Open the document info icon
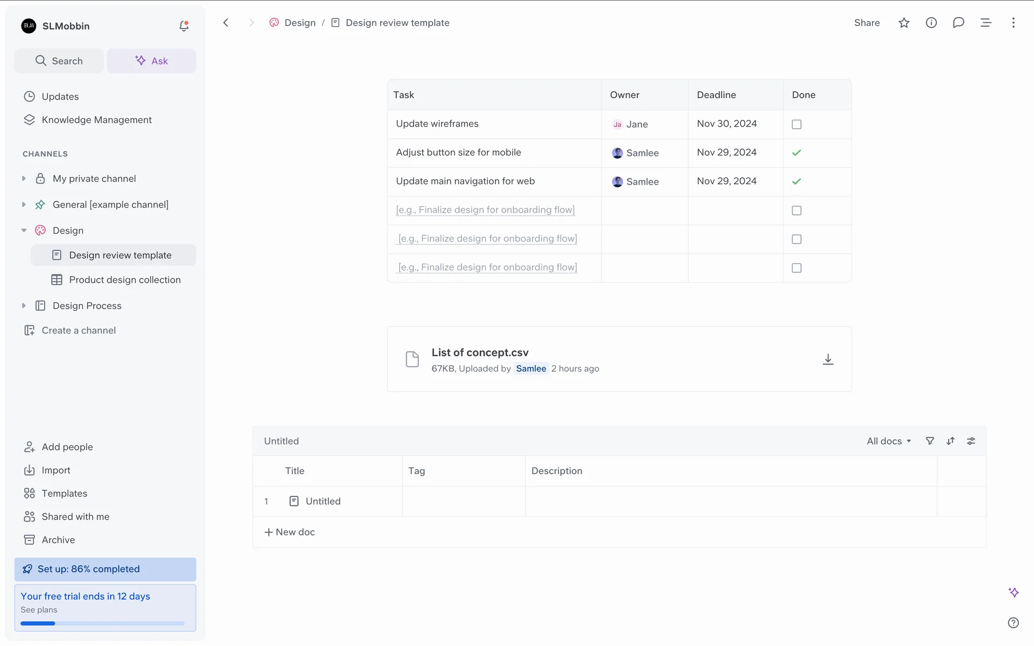This screenshot has height=646, width=1034. 931,23
